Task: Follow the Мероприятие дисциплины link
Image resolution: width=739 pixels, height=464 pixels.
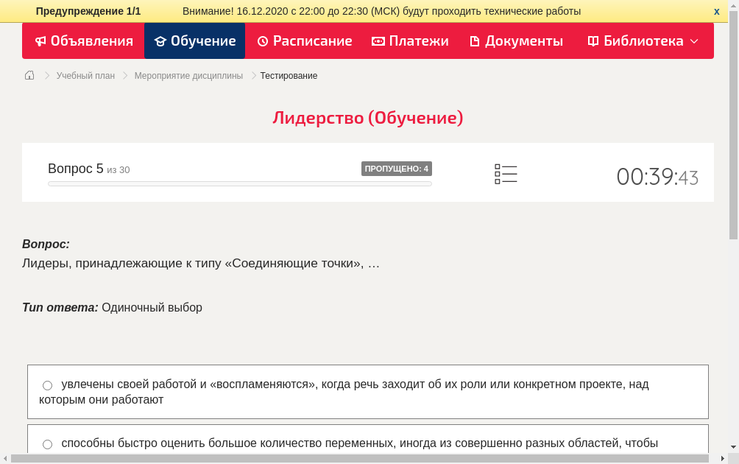Action: coord(188,75)
